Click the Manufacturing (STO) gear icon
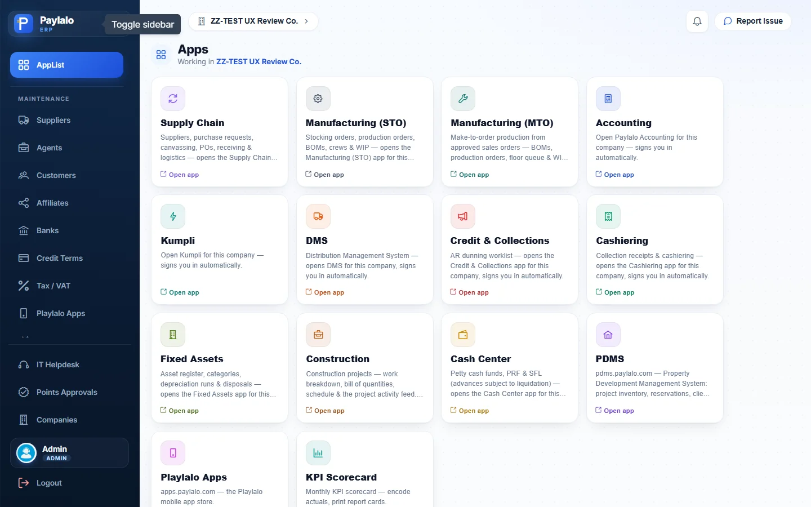This screenshot has height=507, width=811. 318,99
